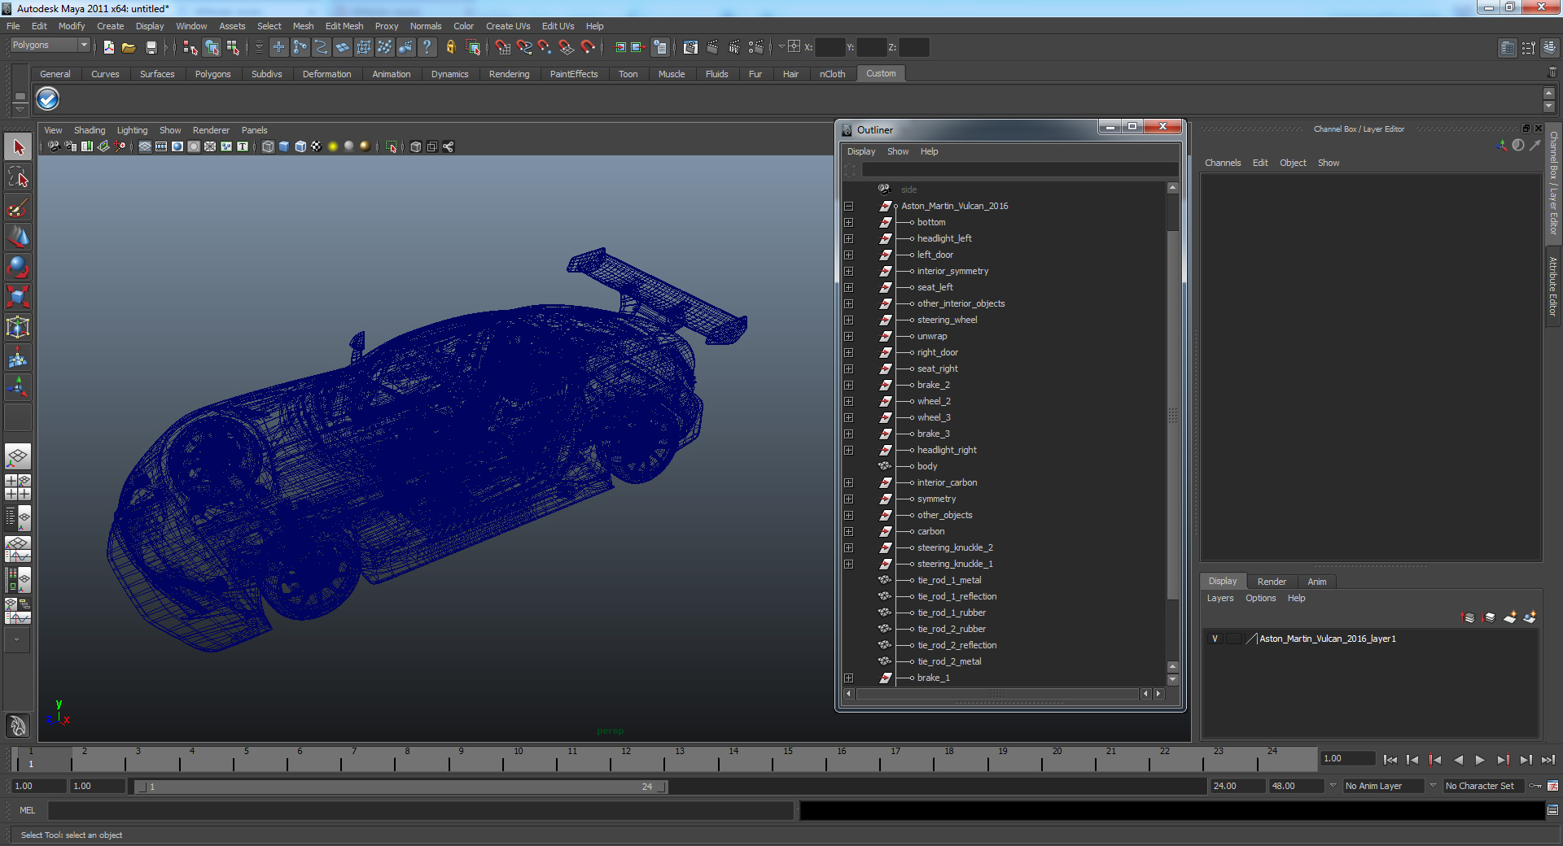
Task: Expand the wheel_2 node in Outliner
Action: pyautogui.click(x=848, y=401)
